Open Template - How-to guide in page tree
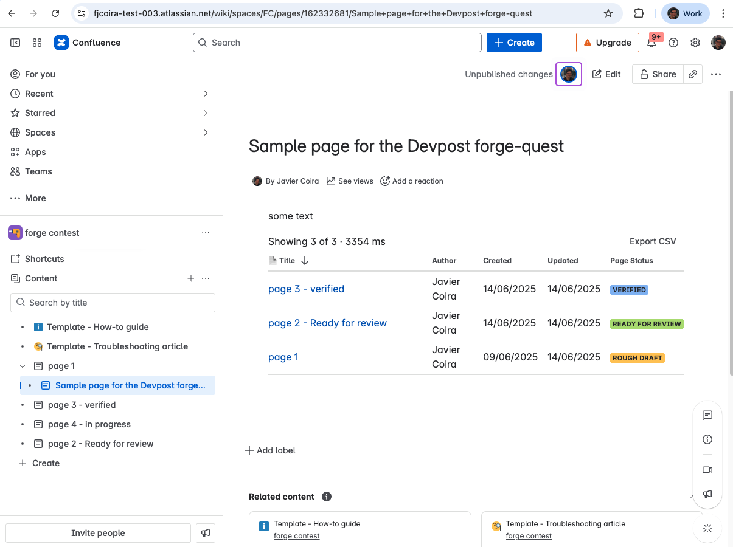This screenshot has width=733, height=547. click(x=97, y=327)
